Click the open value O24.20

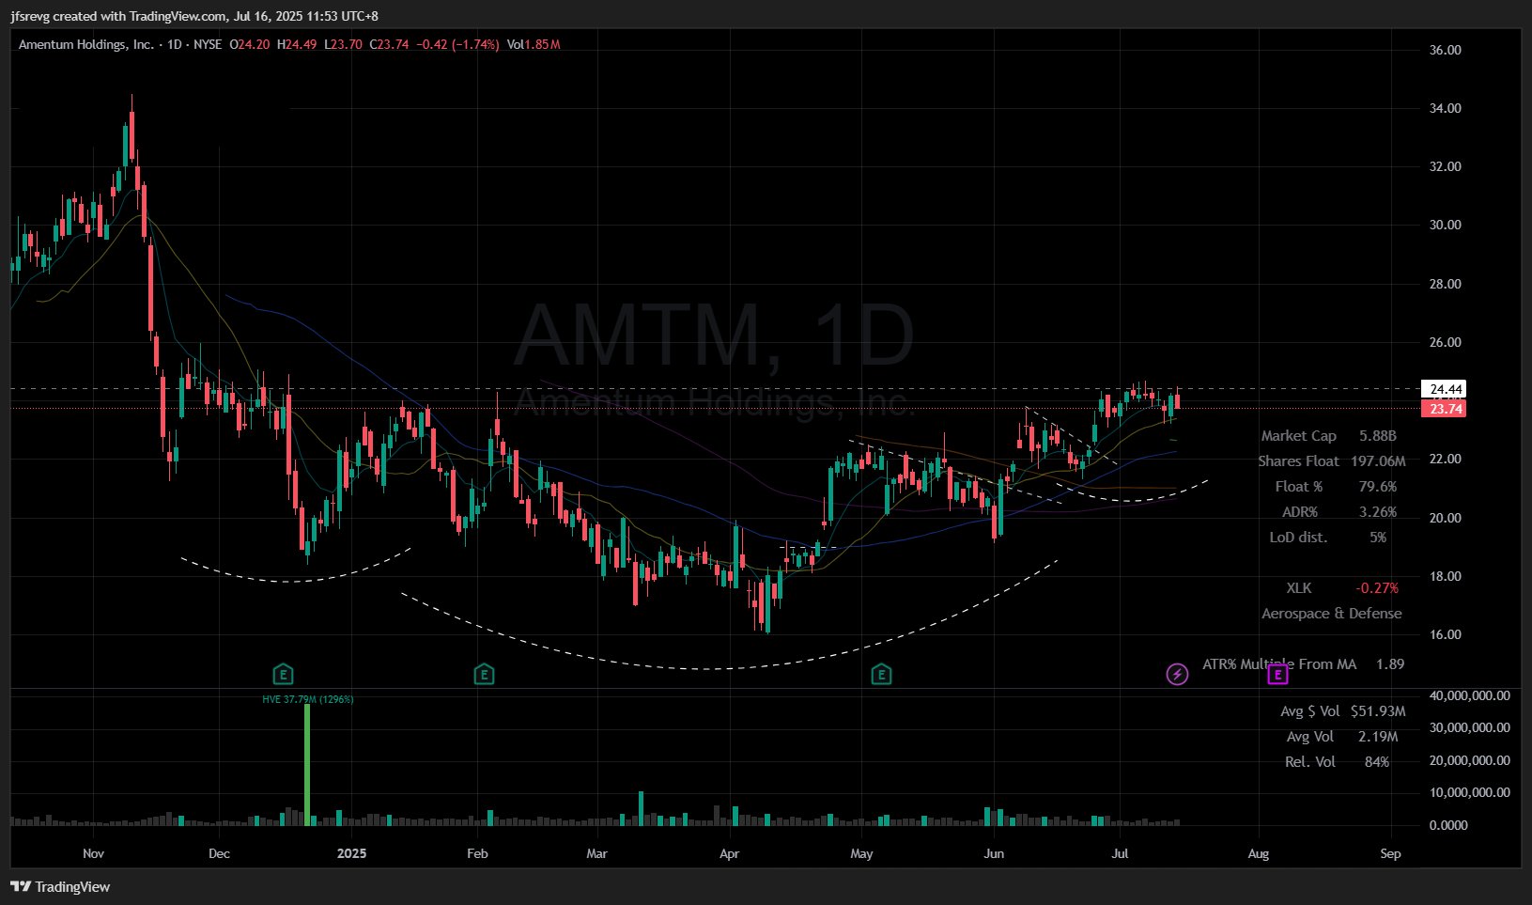pyautogui.click(x=250, y=44)
